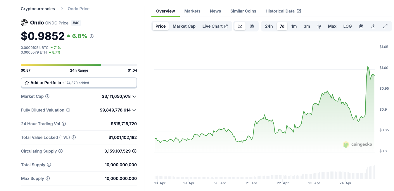394x191 pixels.
Task: Enable LOG scale for the chart
Action: point(347,26)
